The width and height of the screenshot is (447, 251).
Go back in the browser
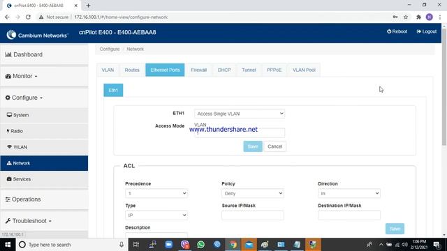click(x=7, y=17)
